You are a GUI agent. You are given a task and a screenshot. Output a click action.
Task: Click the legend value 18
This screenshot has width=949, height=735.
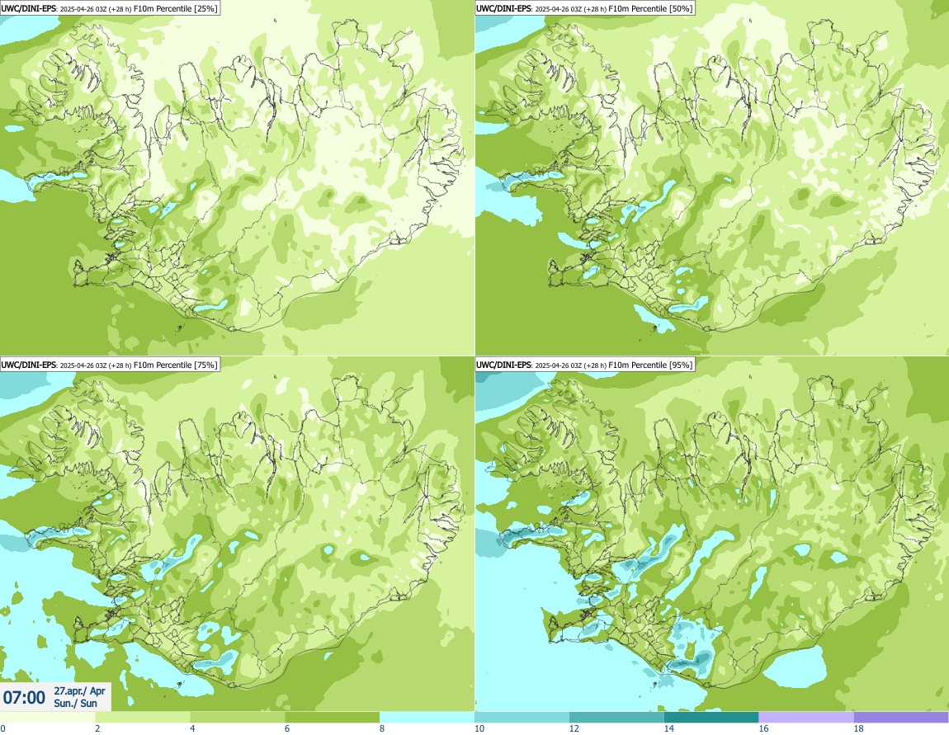click(x=859, y=728)
